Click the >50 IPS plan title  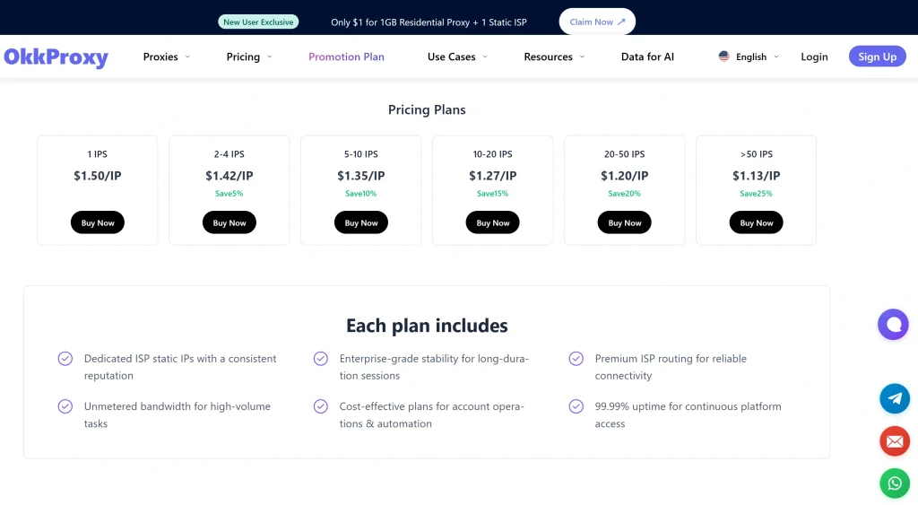[x=756, y=154]
